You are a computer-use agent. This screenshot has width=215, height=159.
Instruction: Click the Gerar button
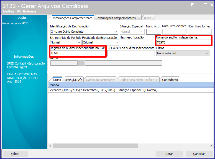169,154
